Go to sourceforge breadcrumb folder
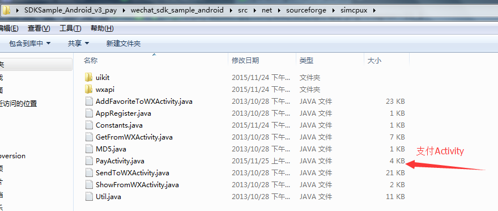The height and width of the screenshot is (211, 498). tap(306, 10)
